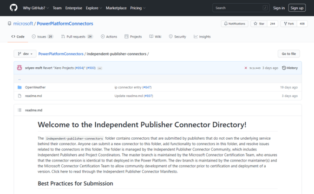
Task: Click the slash shortcut icon in search
Action: tap(265, 8)
